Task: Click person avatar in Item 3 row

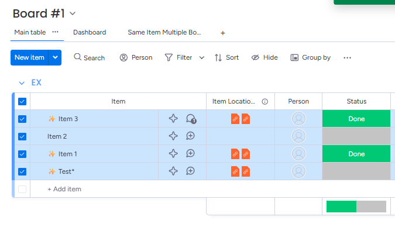Action: [x=298, y=119]
